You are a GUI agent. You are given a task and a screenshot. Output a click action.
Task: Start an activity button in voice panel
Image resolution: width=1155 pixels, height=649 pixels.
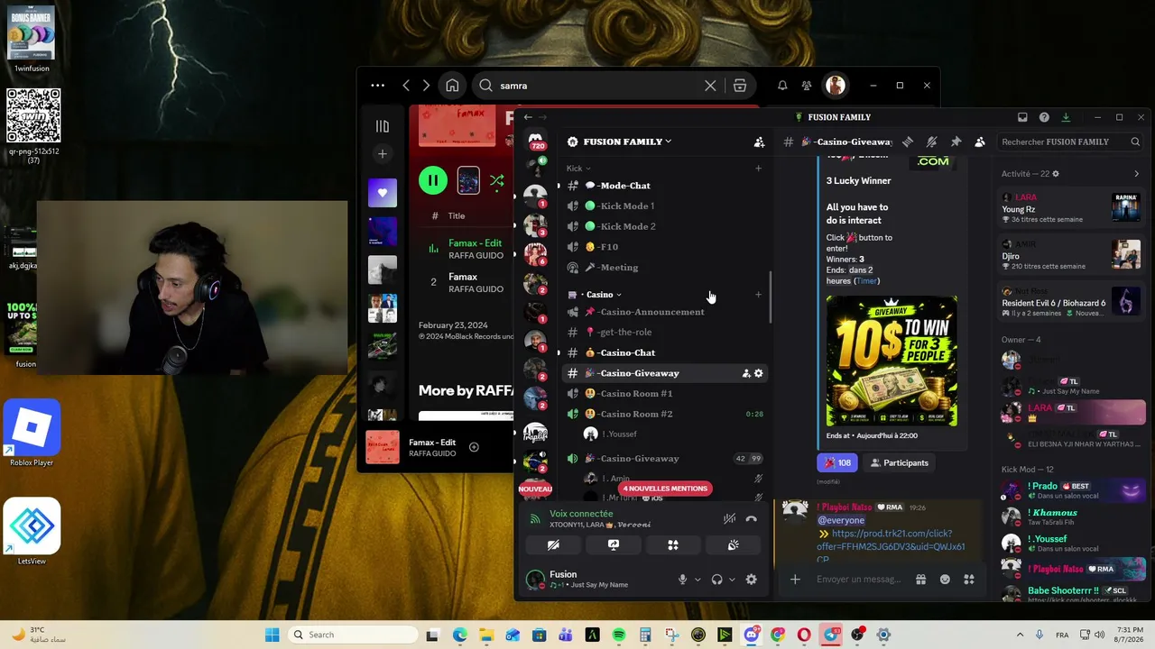coord(673,545)
